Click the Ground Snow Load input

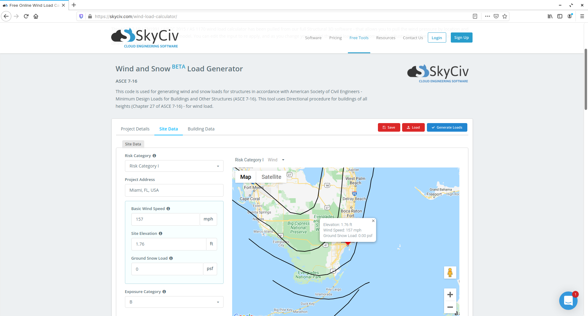[x=167, y=269]
